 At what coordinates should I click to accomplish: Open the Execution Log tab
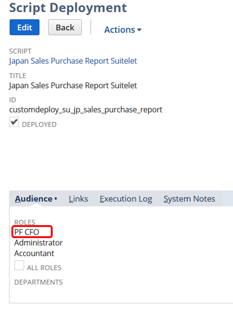[x=126, y=199]
